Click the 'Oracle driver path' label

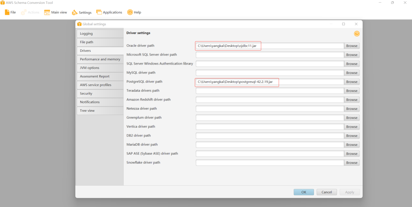click(x=140, y=46)
